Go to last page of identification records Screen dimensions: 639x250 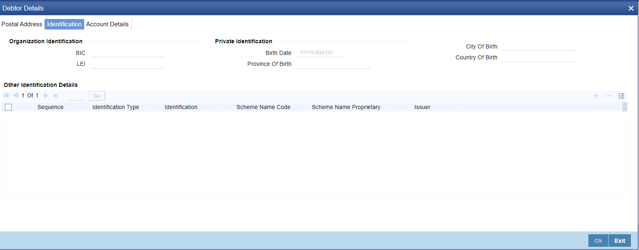click(x=55, y=96)
